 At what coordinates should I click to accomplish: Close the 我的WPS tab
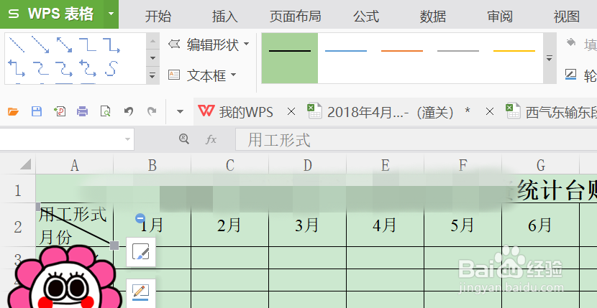[291, 111]
